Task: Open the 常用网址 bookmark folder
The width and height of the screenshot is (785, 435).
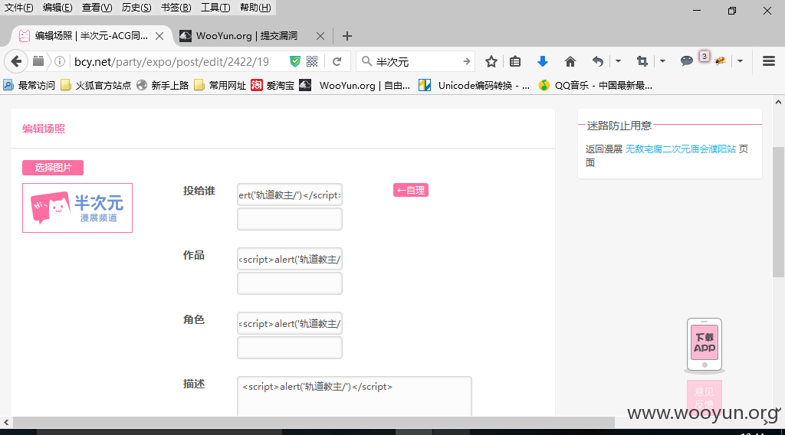Action: coord(220,86)
